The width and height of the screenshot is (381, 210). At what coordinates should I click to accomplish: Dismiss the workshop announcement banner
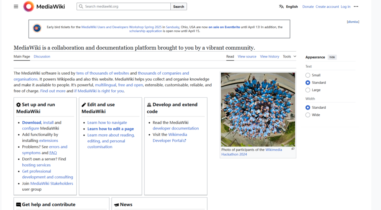point(353,22)
